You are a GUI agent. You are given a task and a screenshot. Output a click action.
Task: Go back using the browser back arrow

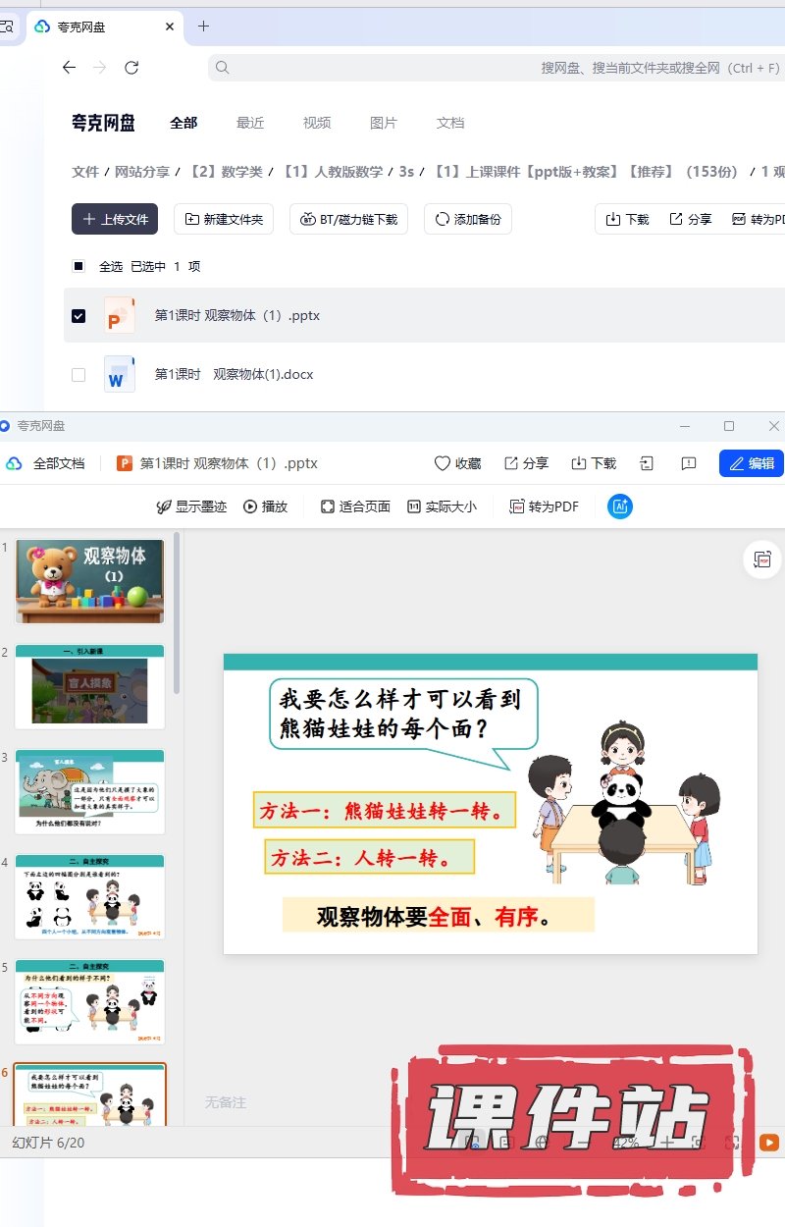(x=69, y=68)
